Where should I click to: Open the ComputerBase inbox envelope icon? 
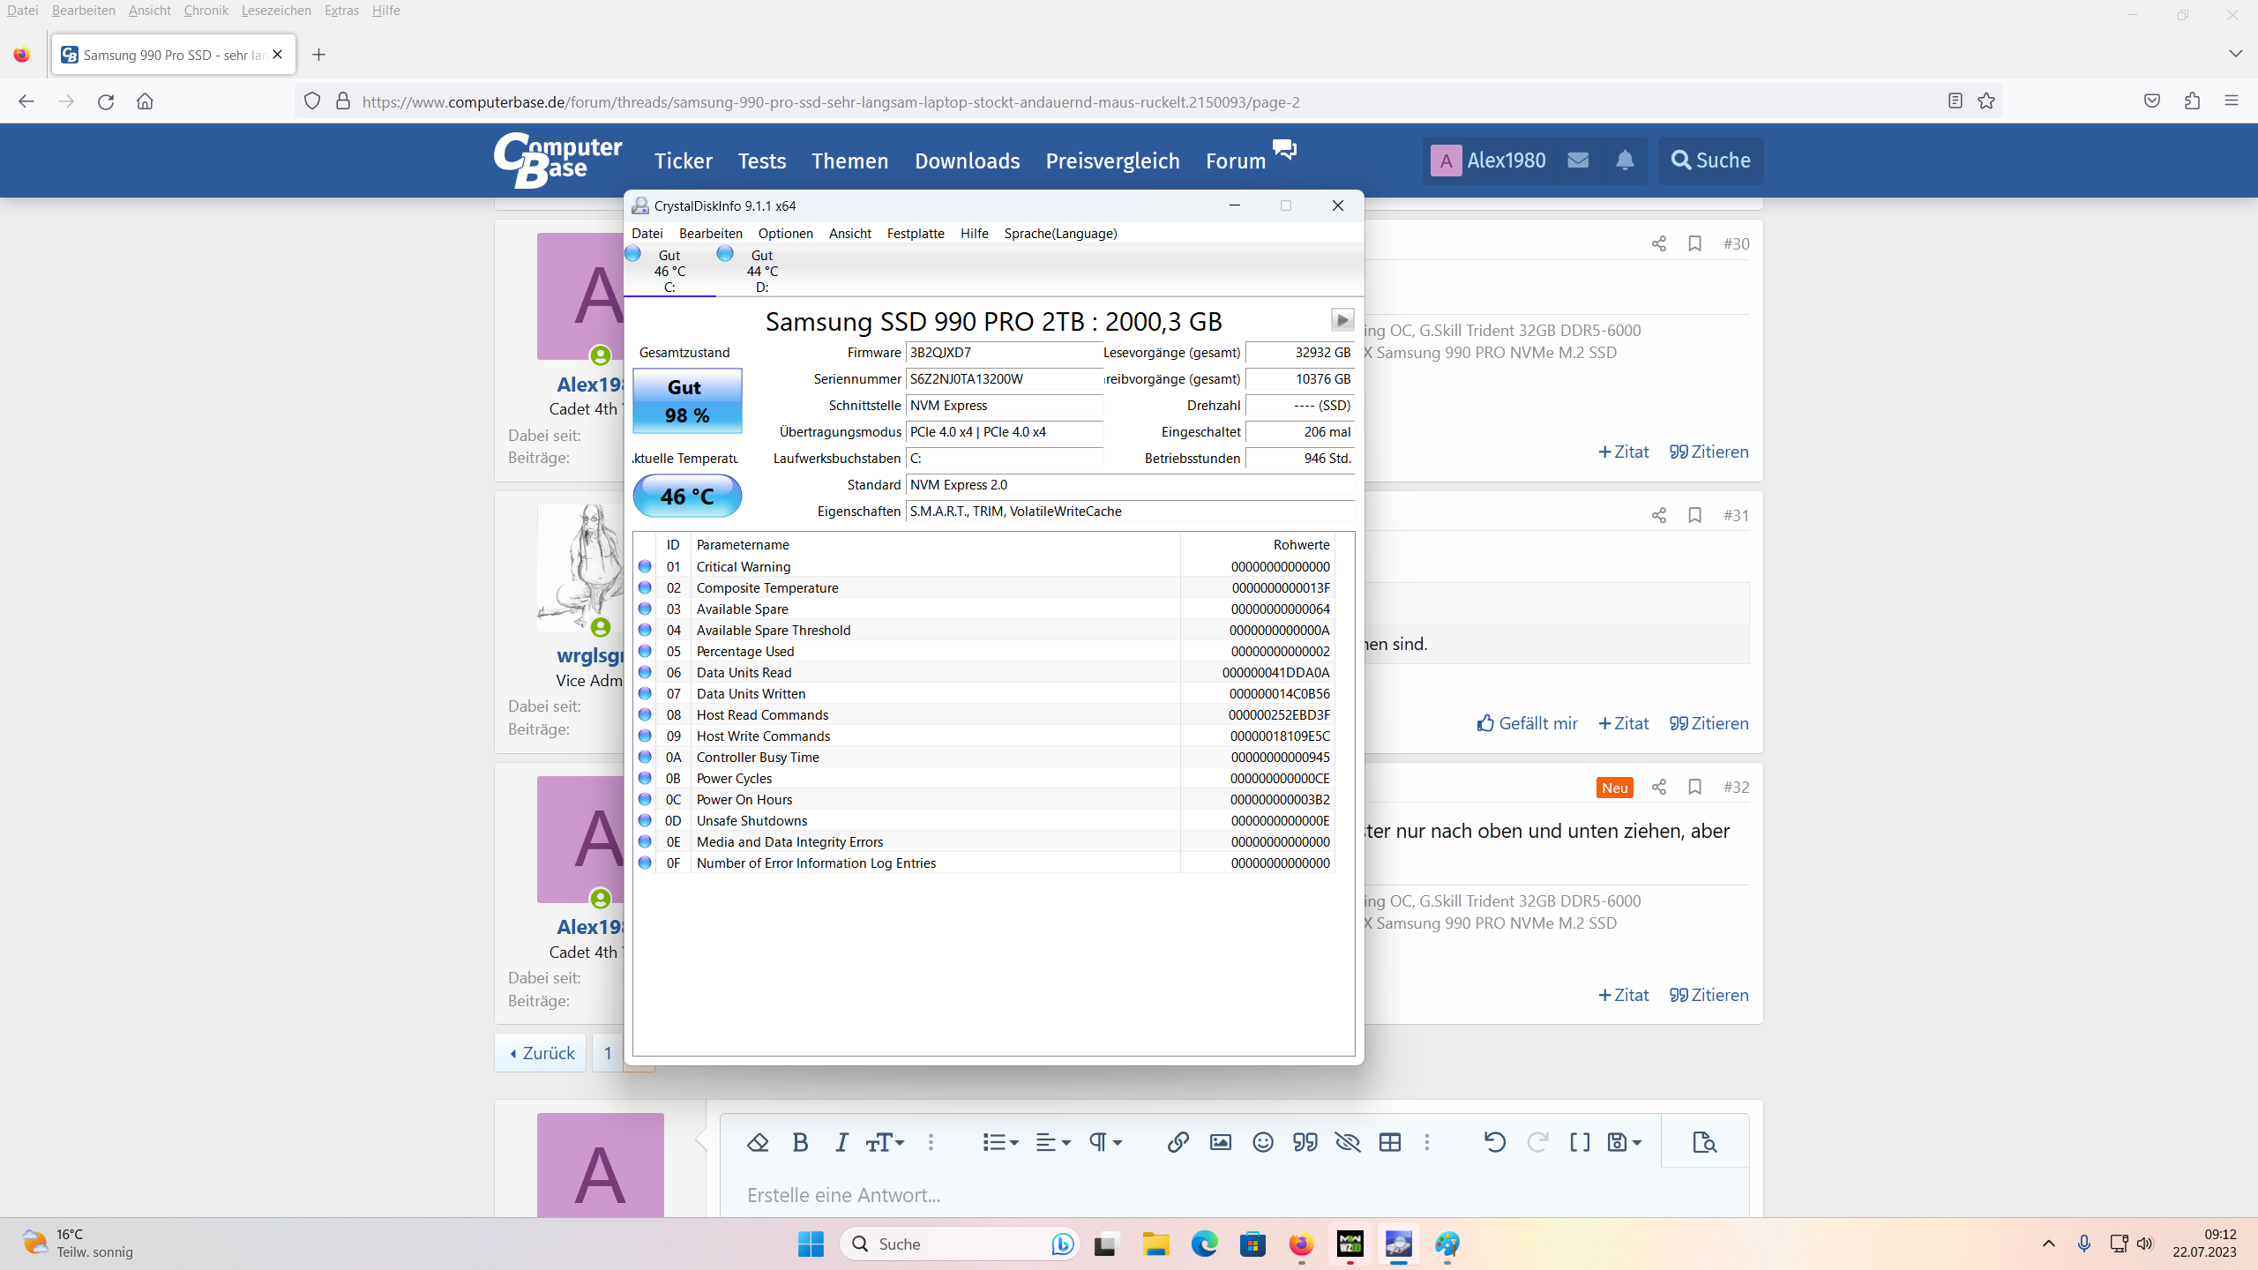click(x=1578, y=160)
